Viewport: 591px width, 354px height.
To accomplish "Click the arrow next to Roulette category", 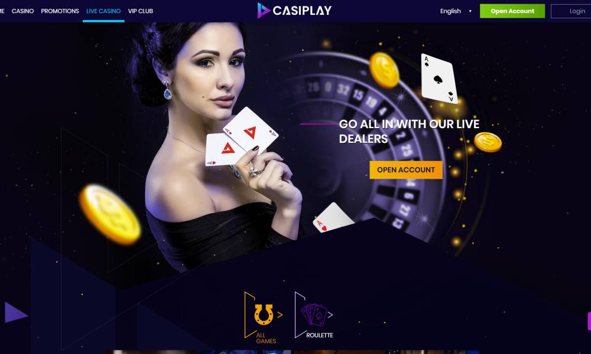I will click(x=330, y=315).
